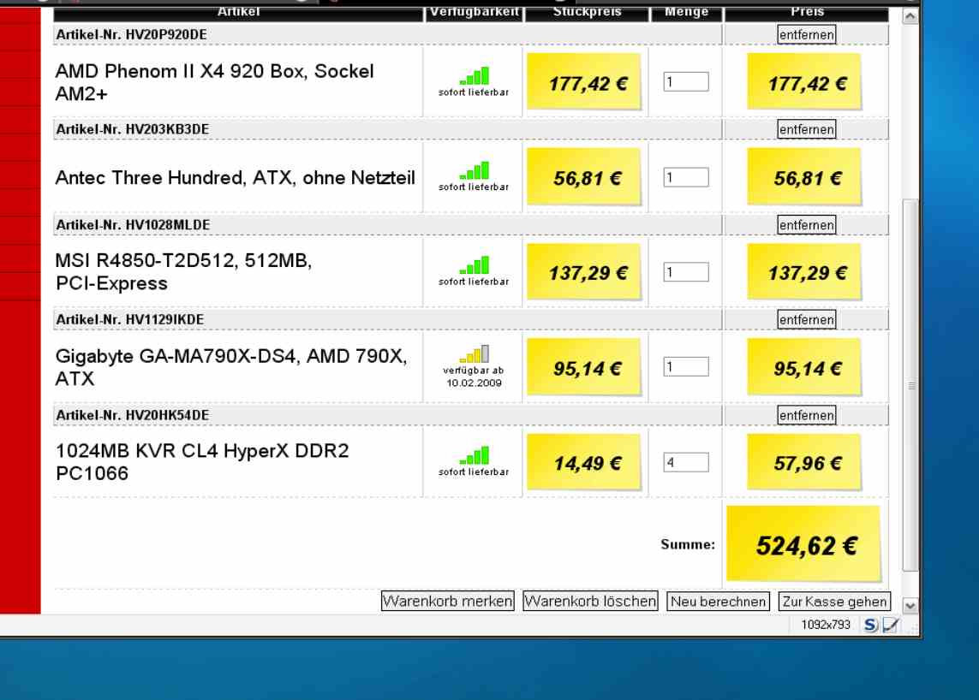Image resolution: width=979 pixels, height=700 pixels.
Task: Click availability bars icon for AMD Phenom II
Action: click(x=475, y=77)
